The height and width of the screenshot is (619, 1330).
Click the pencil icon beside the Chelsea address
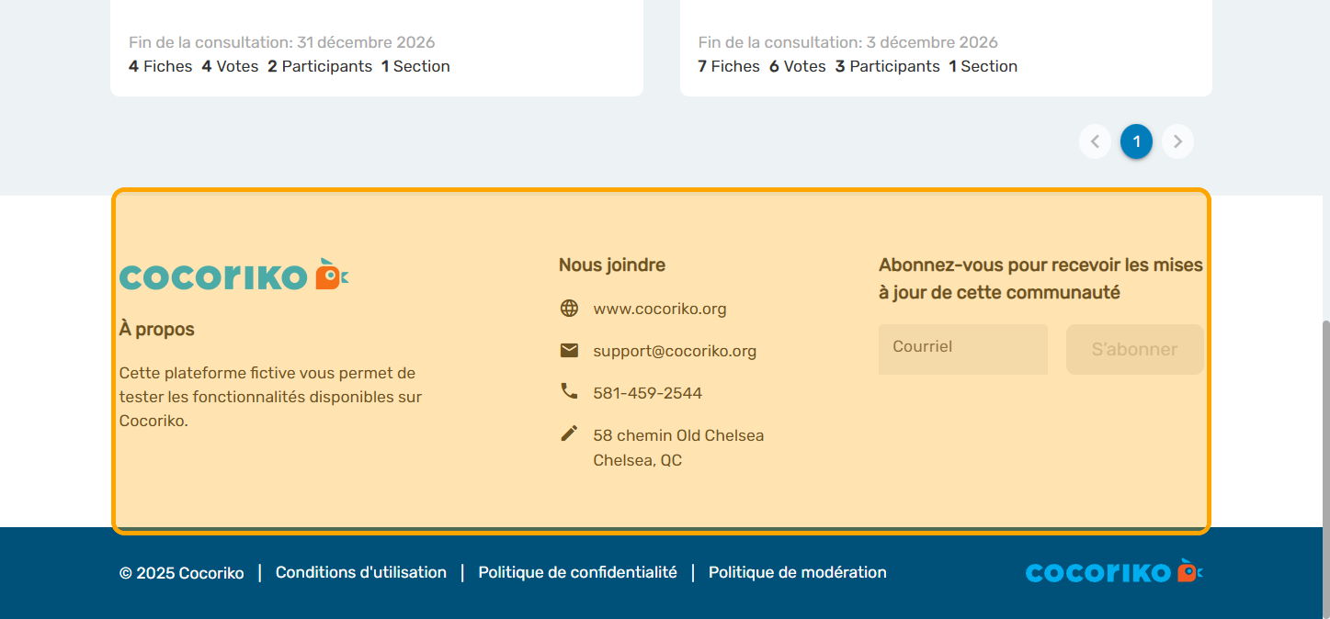click(569, 433)
